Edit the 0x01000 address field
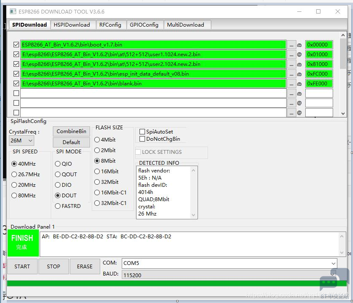 coord(319,54)
